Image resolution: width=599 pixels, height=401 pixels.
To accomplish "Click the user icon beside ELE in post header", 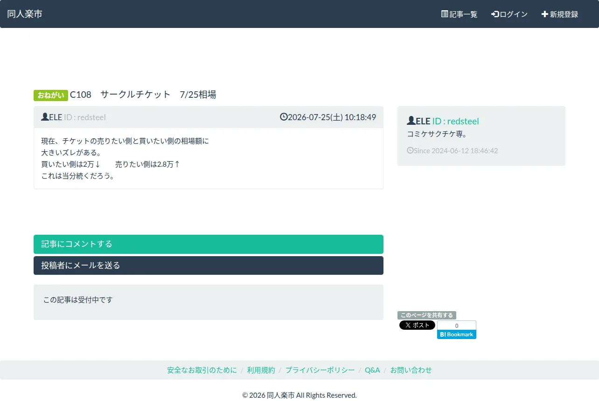I will coord(45,117).
